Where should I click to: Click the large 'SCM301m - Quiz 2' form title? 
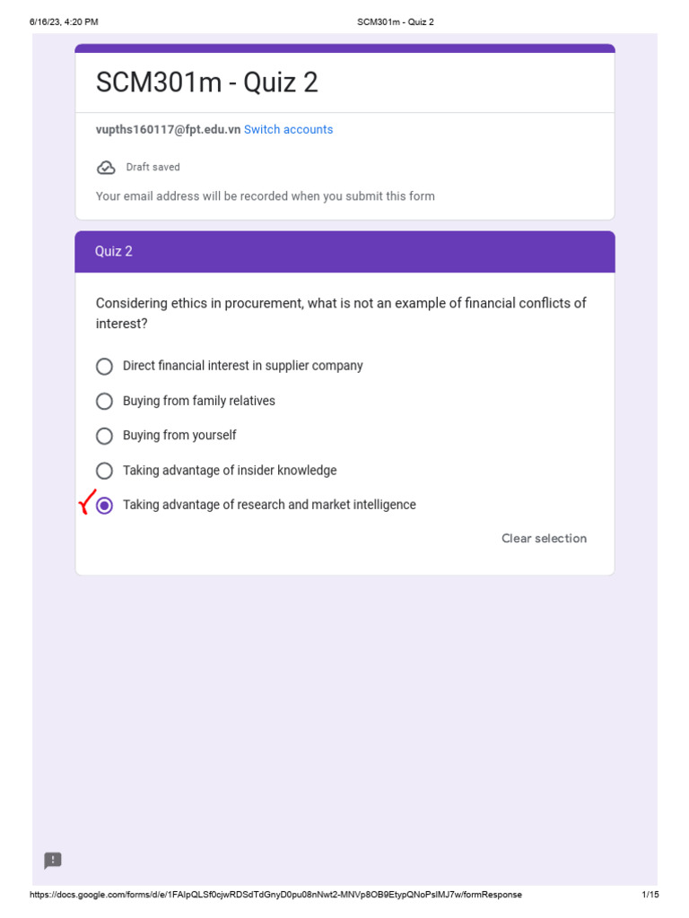(207, 82)
